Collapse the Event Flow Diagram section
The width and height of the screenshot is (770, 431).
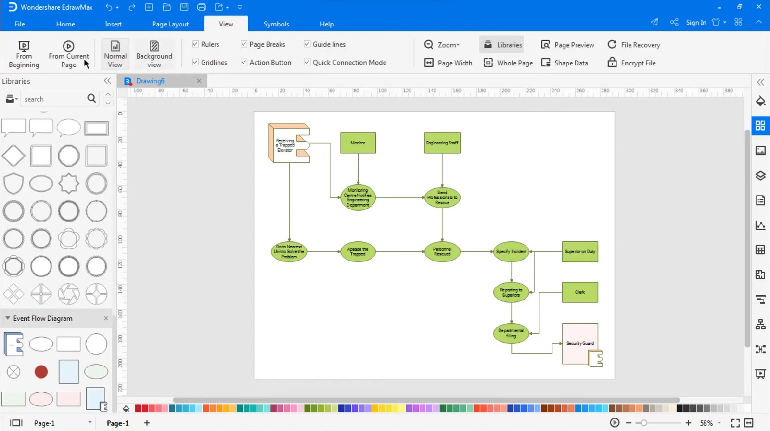pos(8,318)
